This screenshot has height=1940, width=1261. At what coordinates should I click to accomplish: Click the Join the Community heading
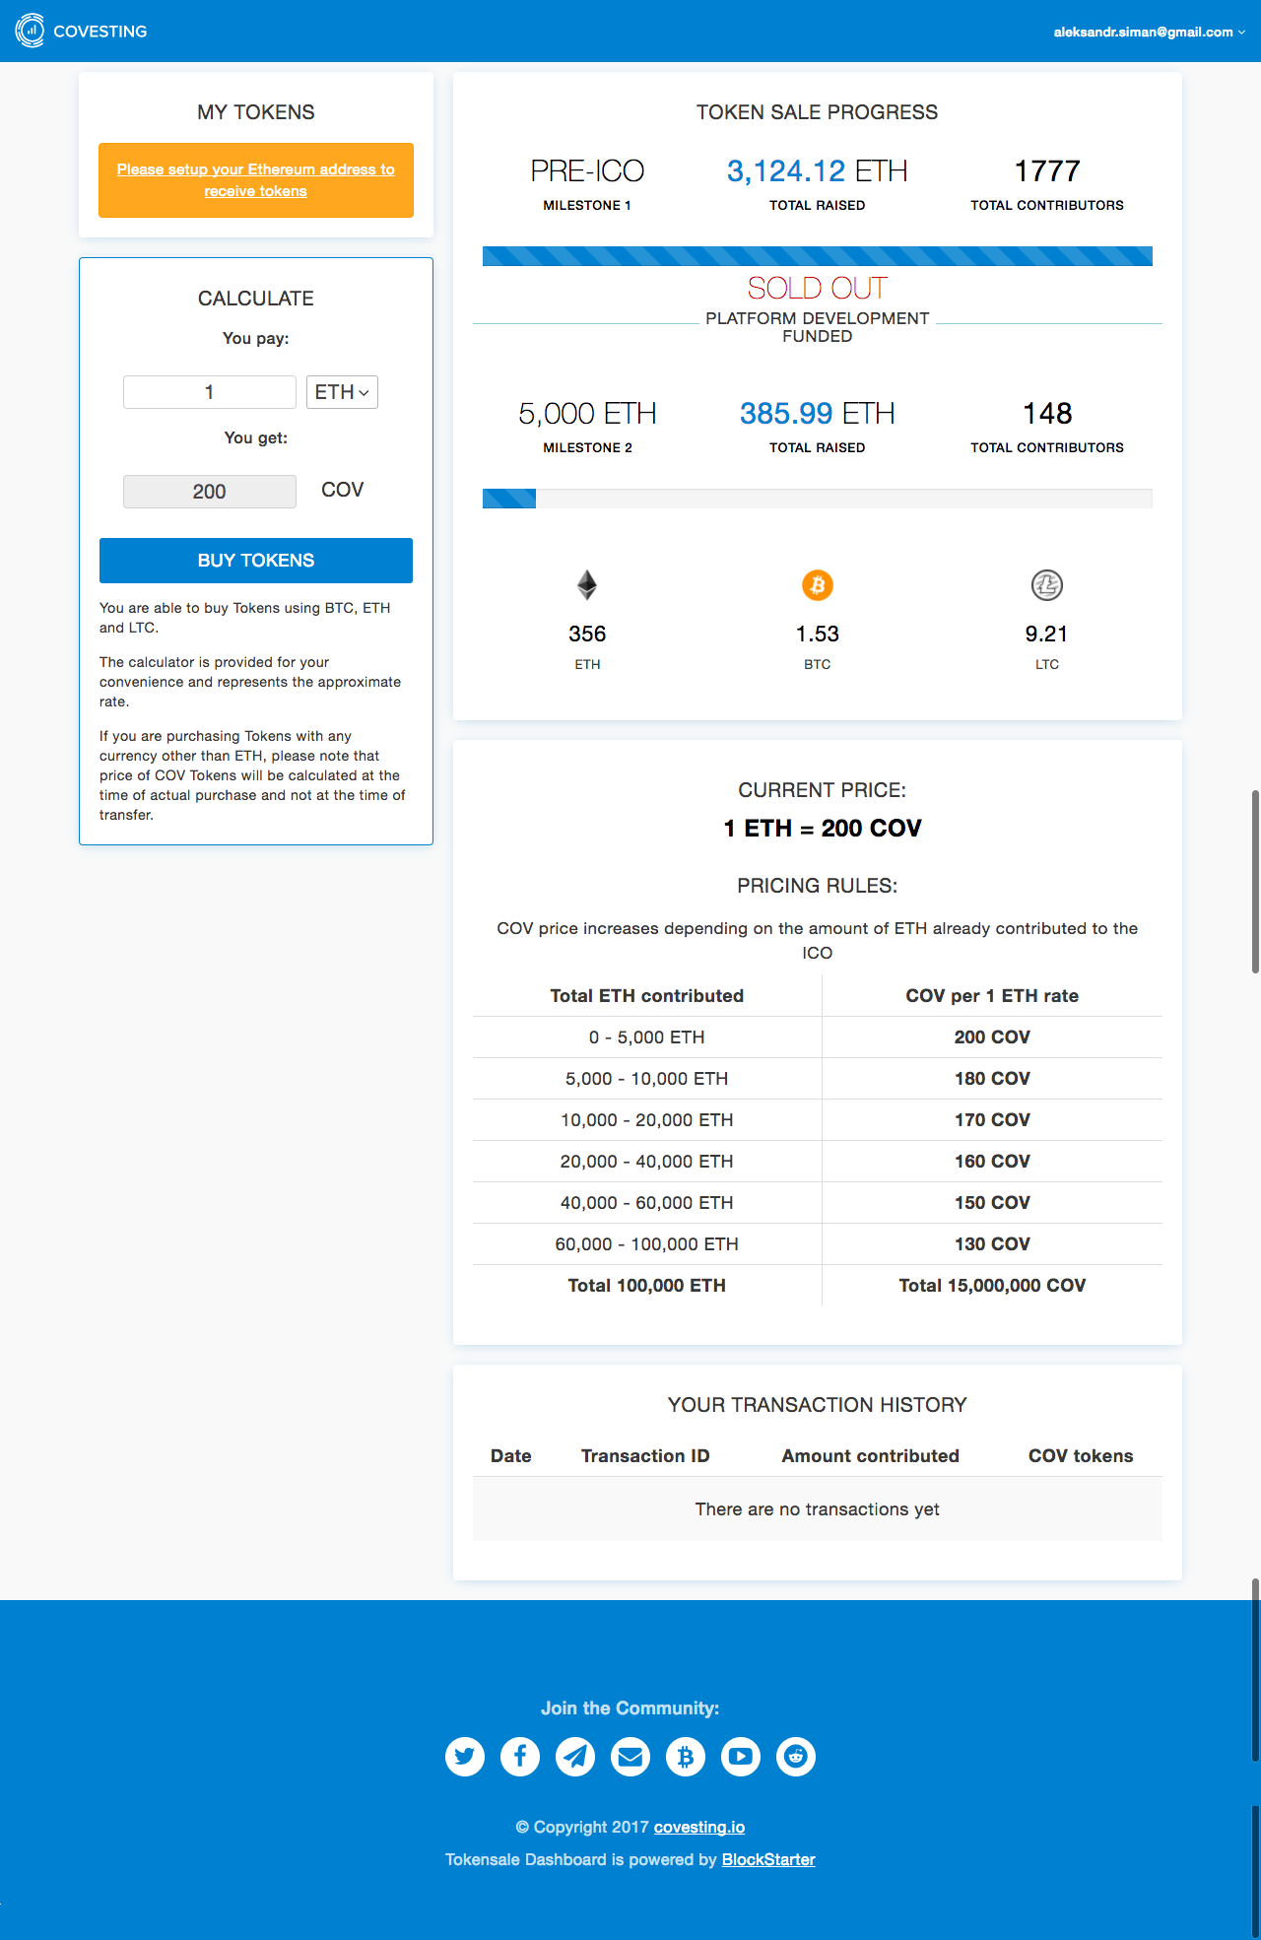coord(630,1708)
